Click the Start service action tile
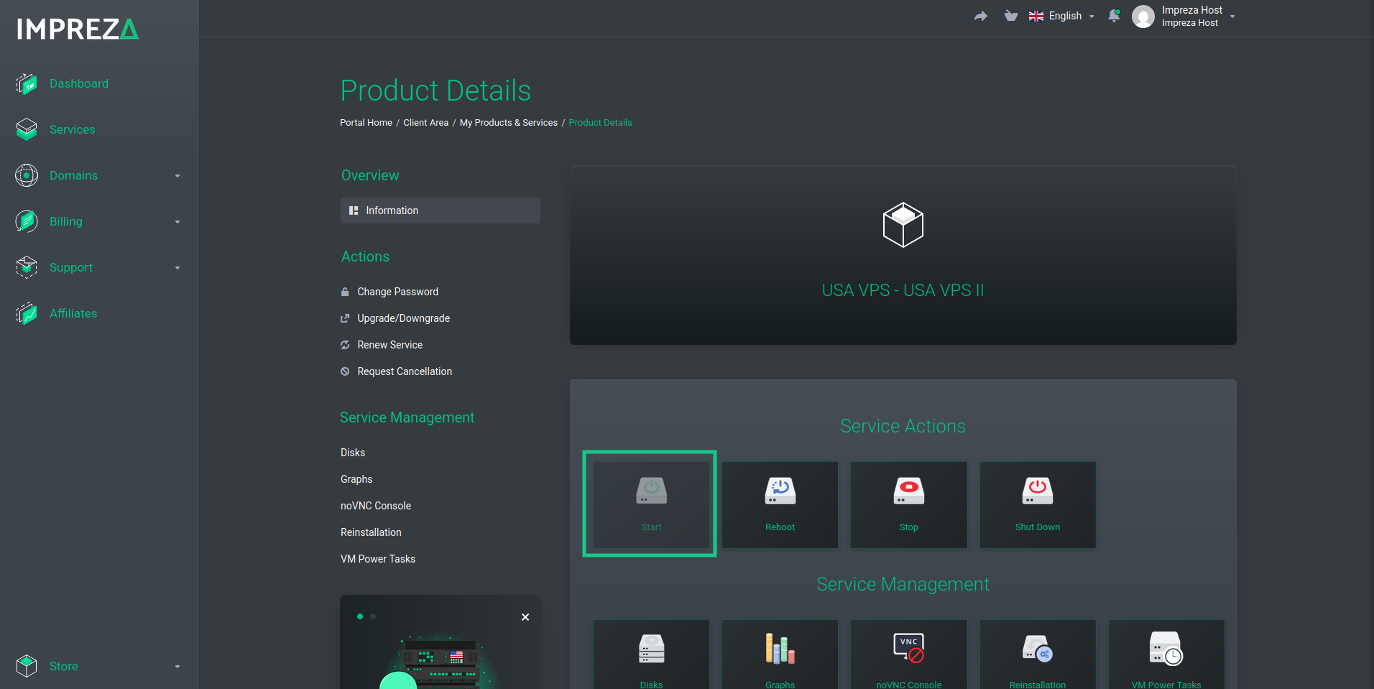1374x689 pixels. tap(651, 504)
